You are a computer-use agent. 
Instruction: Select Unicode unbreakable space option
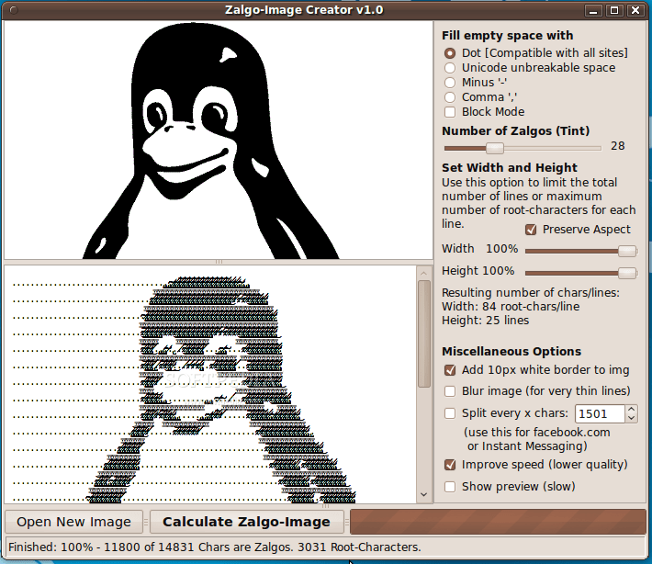point(530,68)
